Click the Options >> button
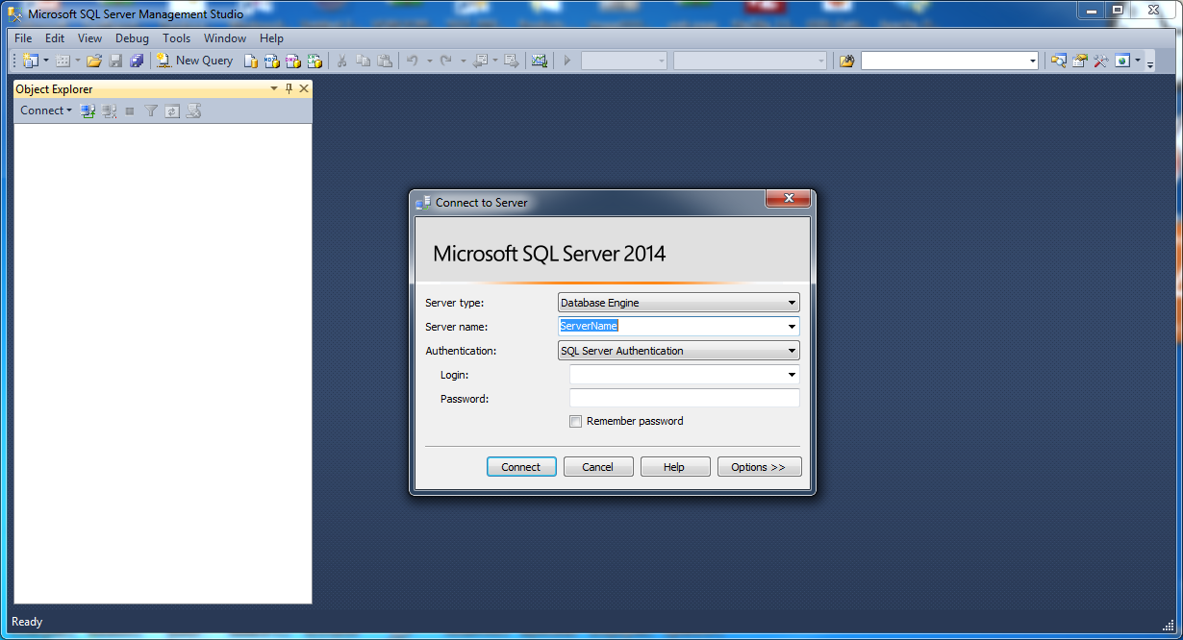The width and height of the screenshot is (1183, 640). (759, 467)
